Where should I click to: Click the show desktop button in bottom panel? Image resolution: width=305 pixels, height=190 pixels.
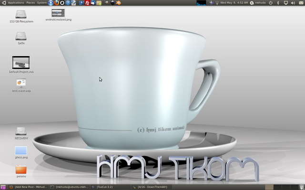(x=3, y=187)
